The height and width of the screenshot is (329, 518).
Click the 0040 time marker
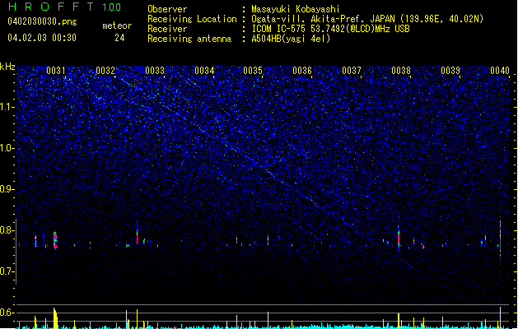(500, 70)
